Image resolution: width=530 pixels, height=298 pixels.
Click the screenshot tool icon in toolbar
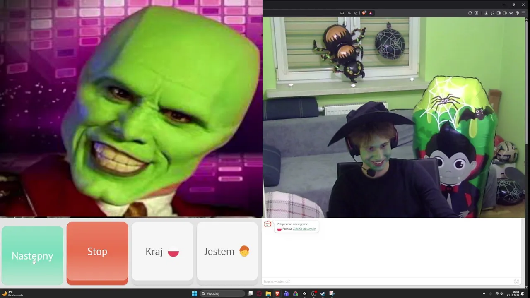point(476,13)
